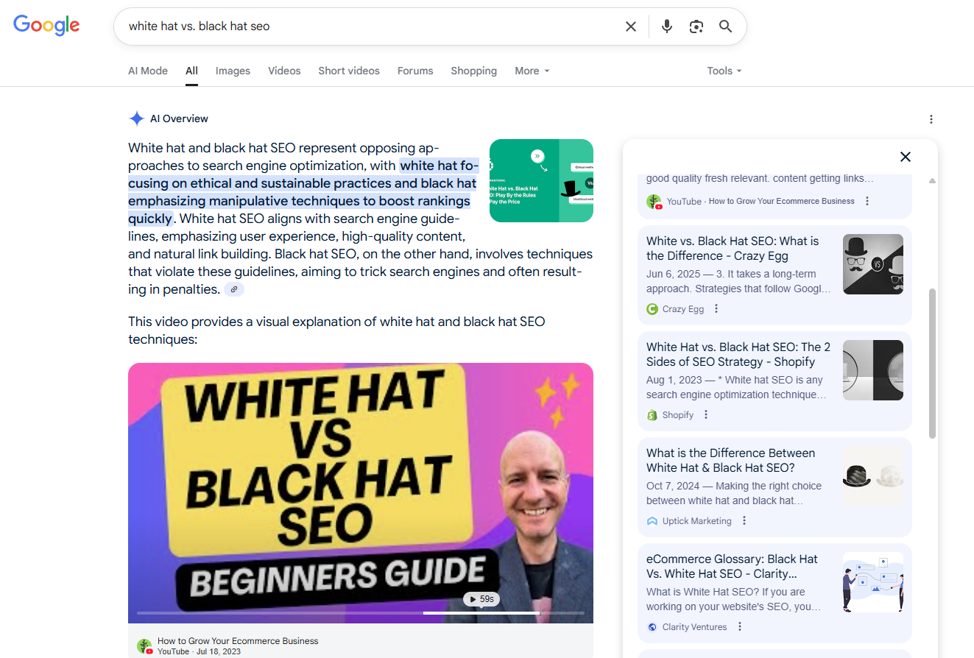Open the Tools dropdown
974x658 pixels.
[x=724, y=71]
